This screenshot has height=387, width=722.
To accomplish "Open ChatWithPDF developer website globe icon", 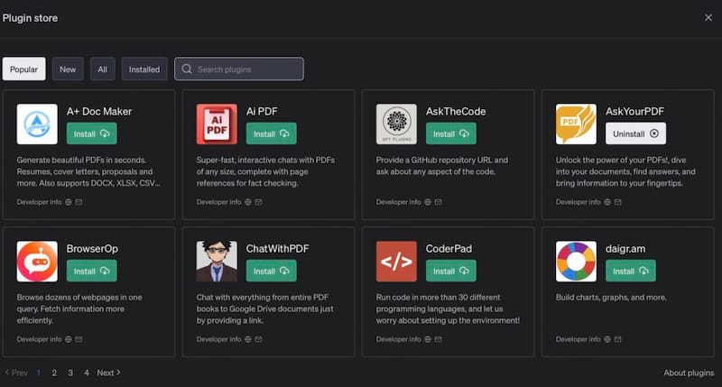I will [247, 339].
